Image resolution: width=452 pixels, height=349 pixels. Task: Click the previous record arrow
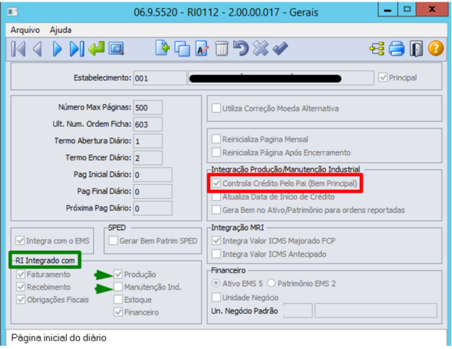click(x=38, y=49)
